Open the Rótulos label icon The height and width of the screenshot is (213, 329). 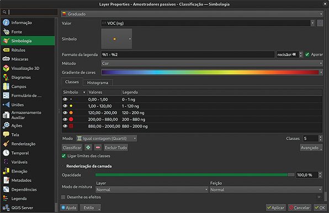click(x=6, y=50)
